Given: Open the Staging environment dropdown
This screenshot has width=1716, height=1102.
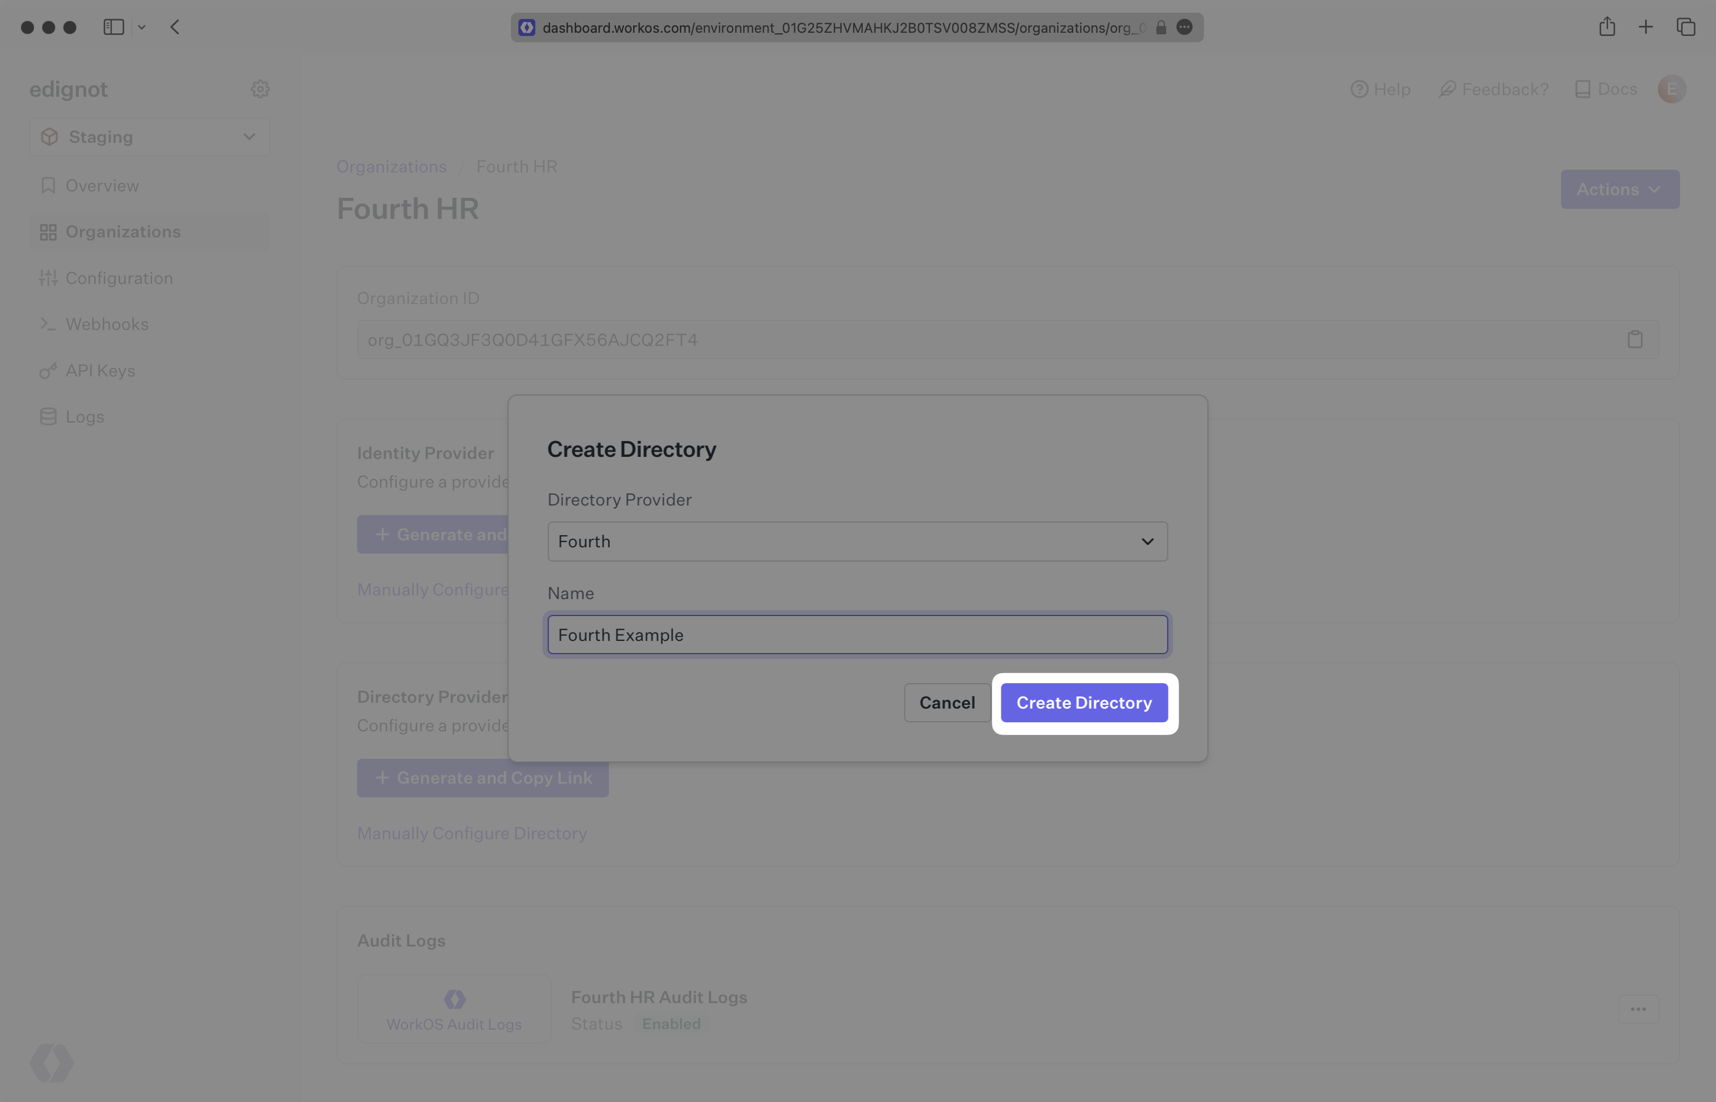Looking at the screenshot, I should coord(149,136).
